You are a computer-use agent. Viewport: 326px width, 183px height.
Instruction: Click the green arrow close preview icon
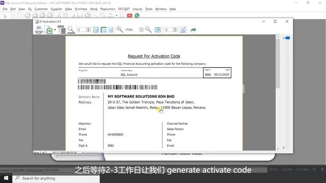pyautogui.click(x=194, y=30)
